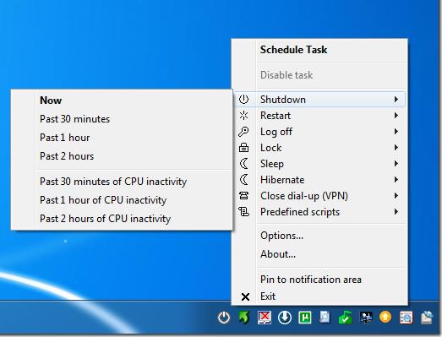Screen dimensions: 442x337
Task: Click the mail box globe tray icon
Action: click(427, 318)
